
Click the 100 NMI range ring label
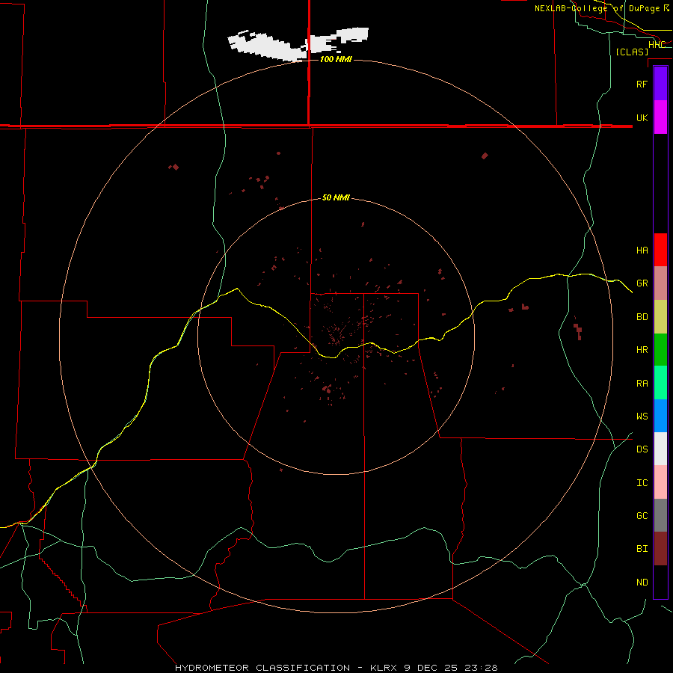coord(336,59)
